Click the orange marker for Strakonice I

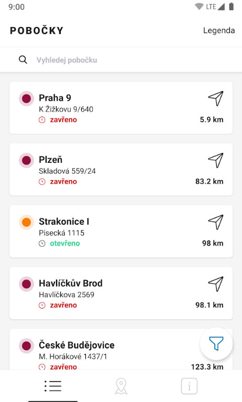click(26, 222)
